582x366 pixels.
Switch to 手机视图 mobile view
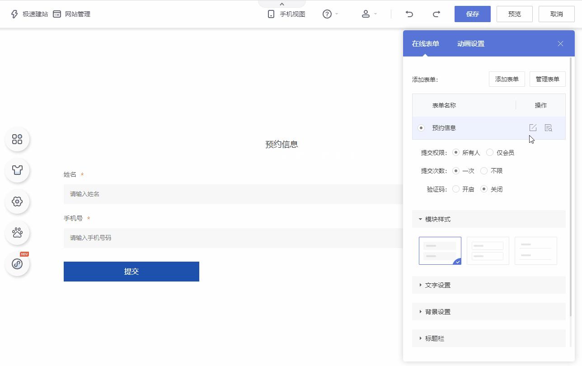[286, 14]
